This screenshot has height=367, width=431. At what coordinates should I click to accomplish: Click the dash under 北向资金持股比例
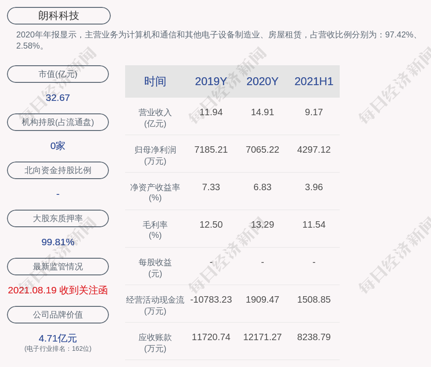[58, 194]
